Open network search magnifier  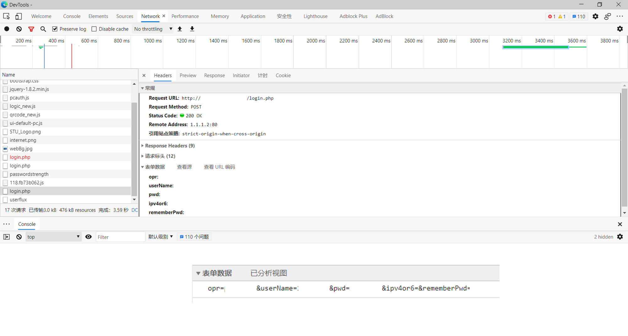click(43, 29)
